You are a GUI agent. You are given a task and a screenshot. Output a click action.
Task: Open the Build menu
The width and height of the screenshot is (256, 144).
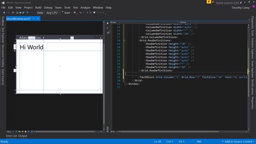click(x=38, y=8)
